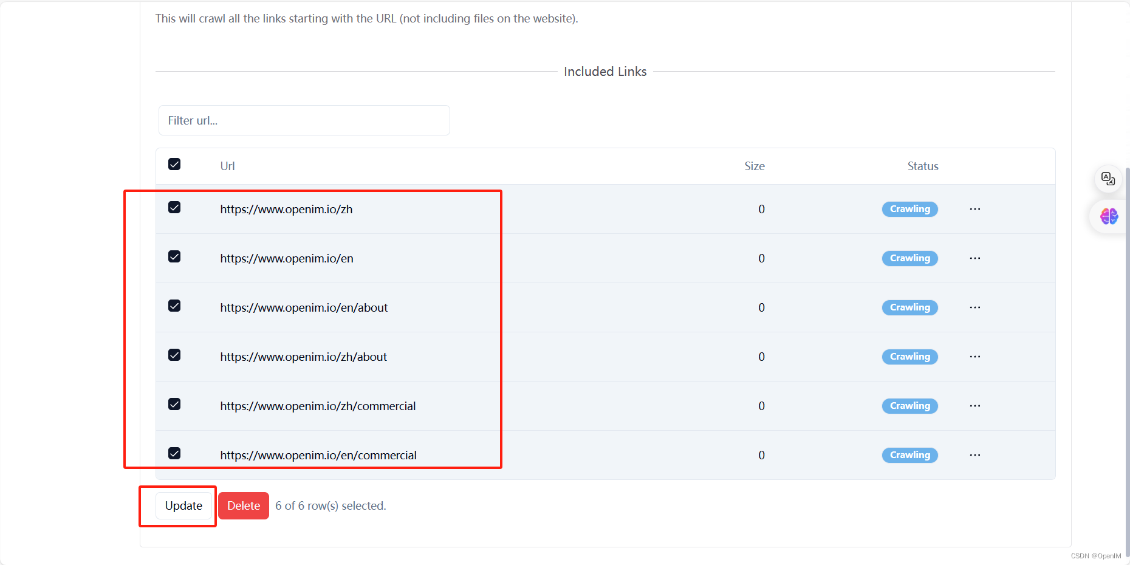Uncheck the zh/commercial row checkbox
Viewport: 1130px width, 565px height.
point(174,404)
